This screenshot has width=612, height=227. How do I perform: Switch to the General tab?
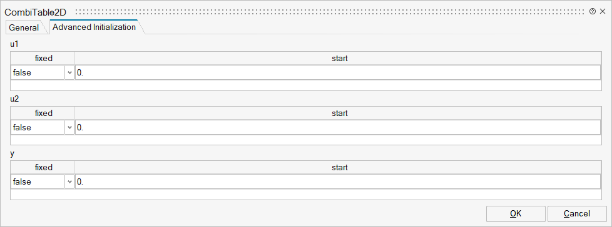click(24, 27)
